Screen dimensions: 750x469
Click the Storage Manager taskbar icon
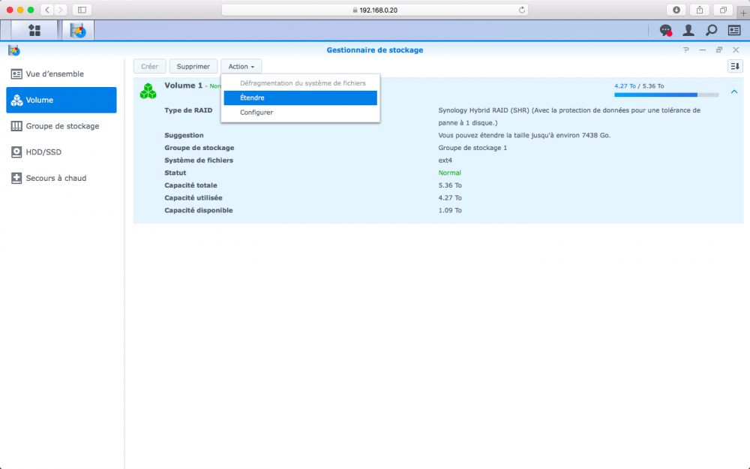[77, 30]
